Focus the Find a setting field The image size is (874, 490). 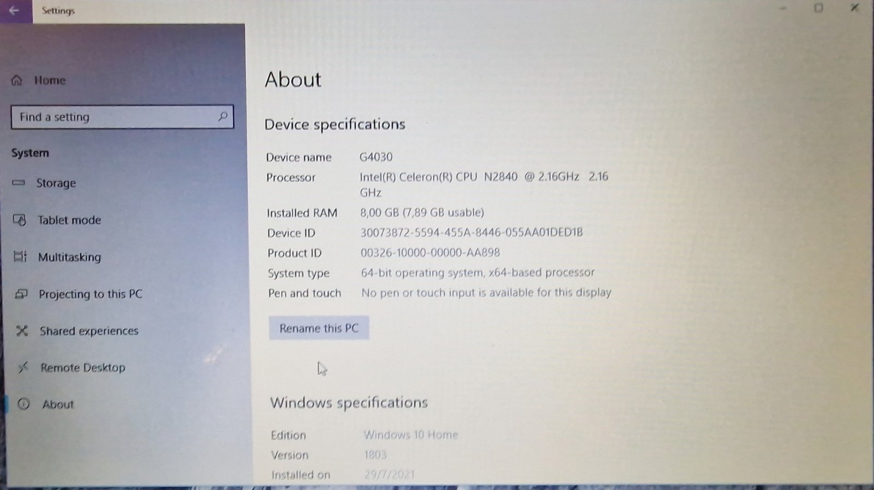[x=122, y=117]
